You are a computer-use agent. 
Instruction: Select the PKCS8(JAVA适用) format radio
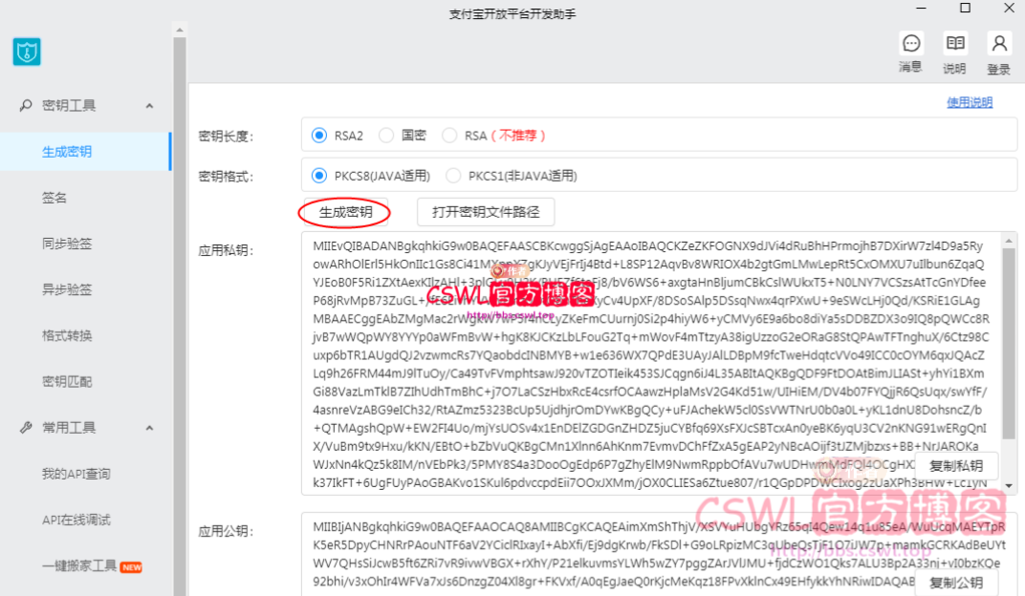point(319,176)
